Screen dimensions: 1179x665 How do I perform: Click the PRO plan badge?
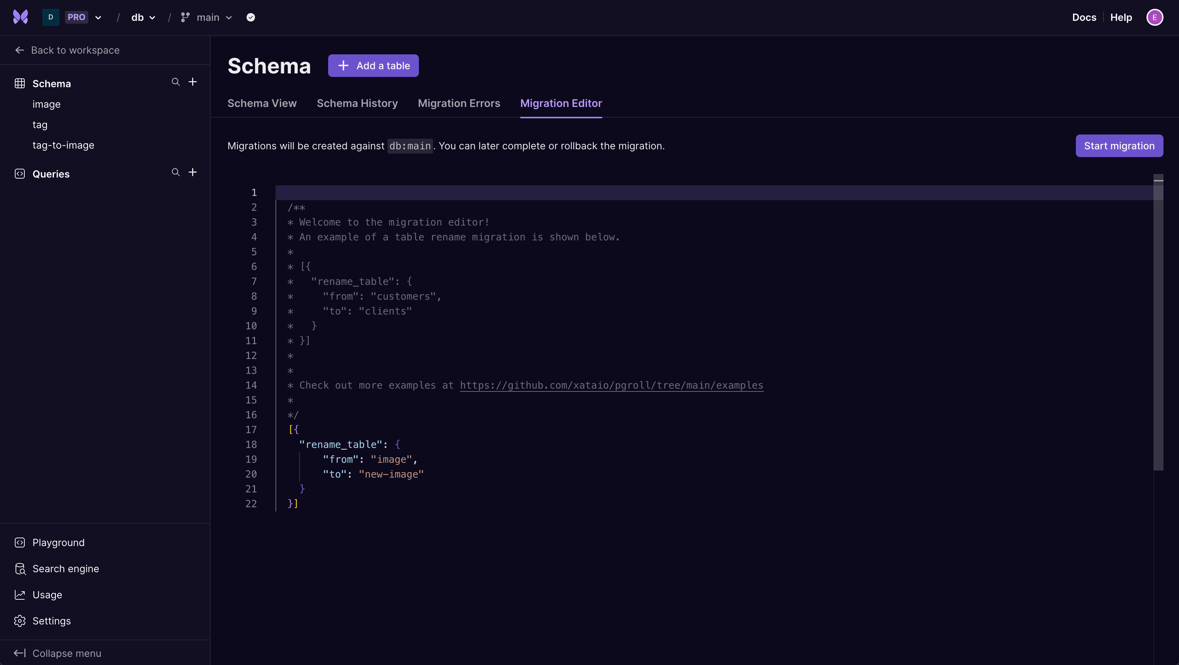pyautogui.click(x=76, y=17)
